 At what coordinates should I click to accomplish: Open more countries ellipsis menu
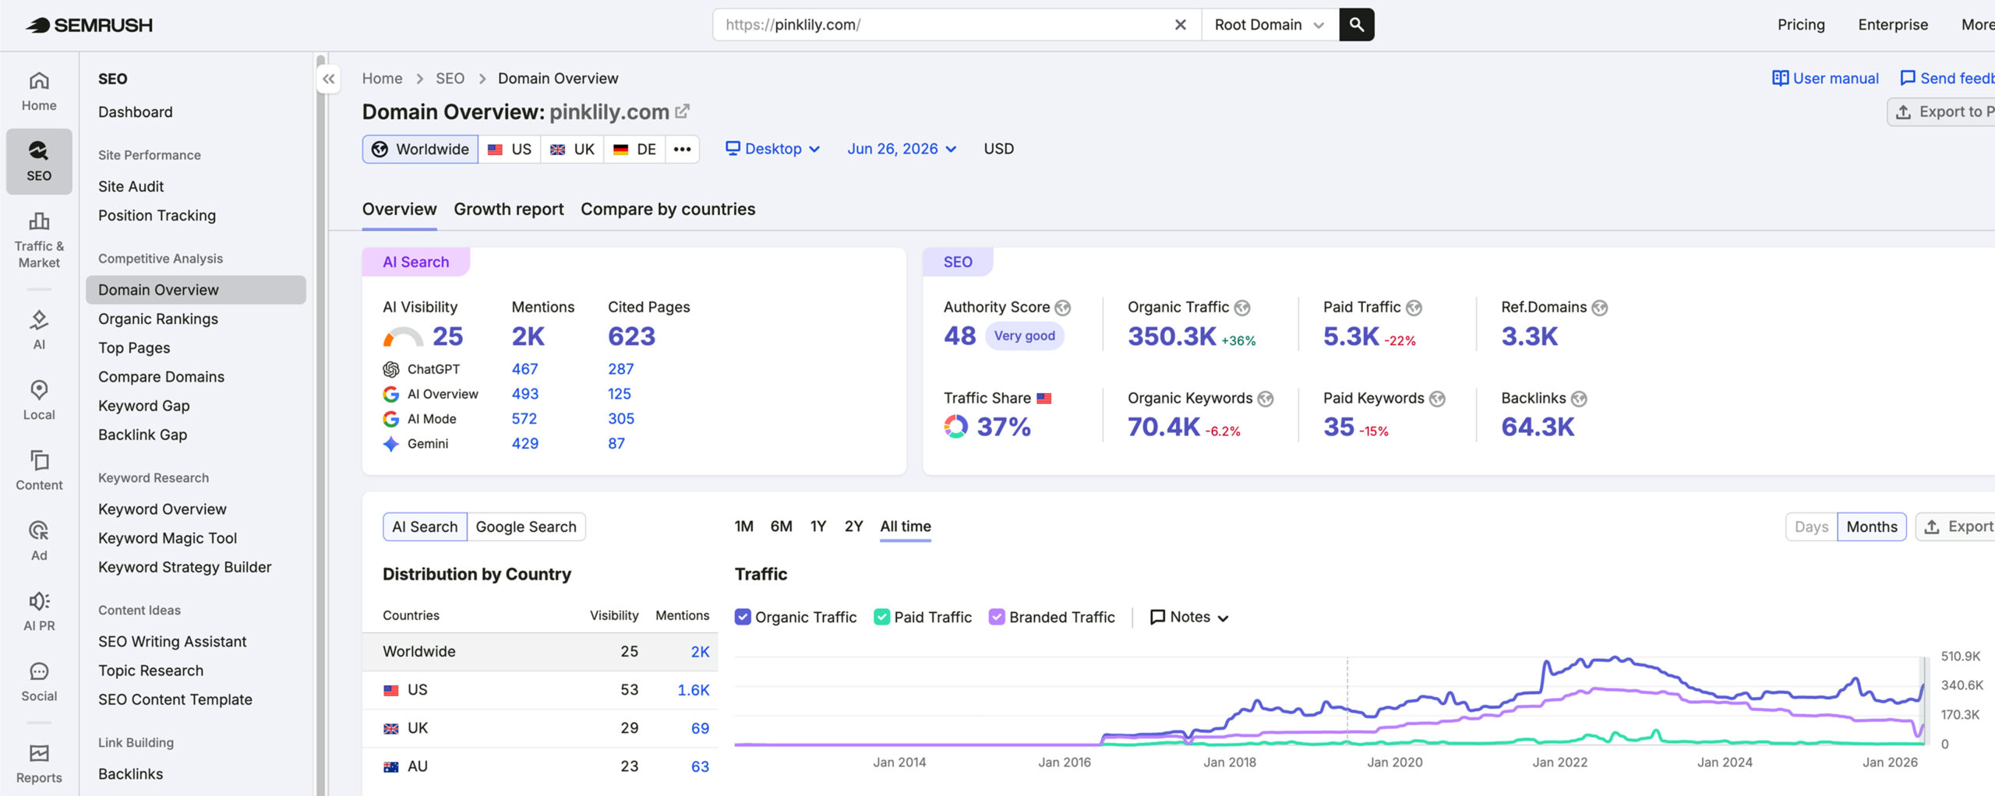tap(682, 149)
